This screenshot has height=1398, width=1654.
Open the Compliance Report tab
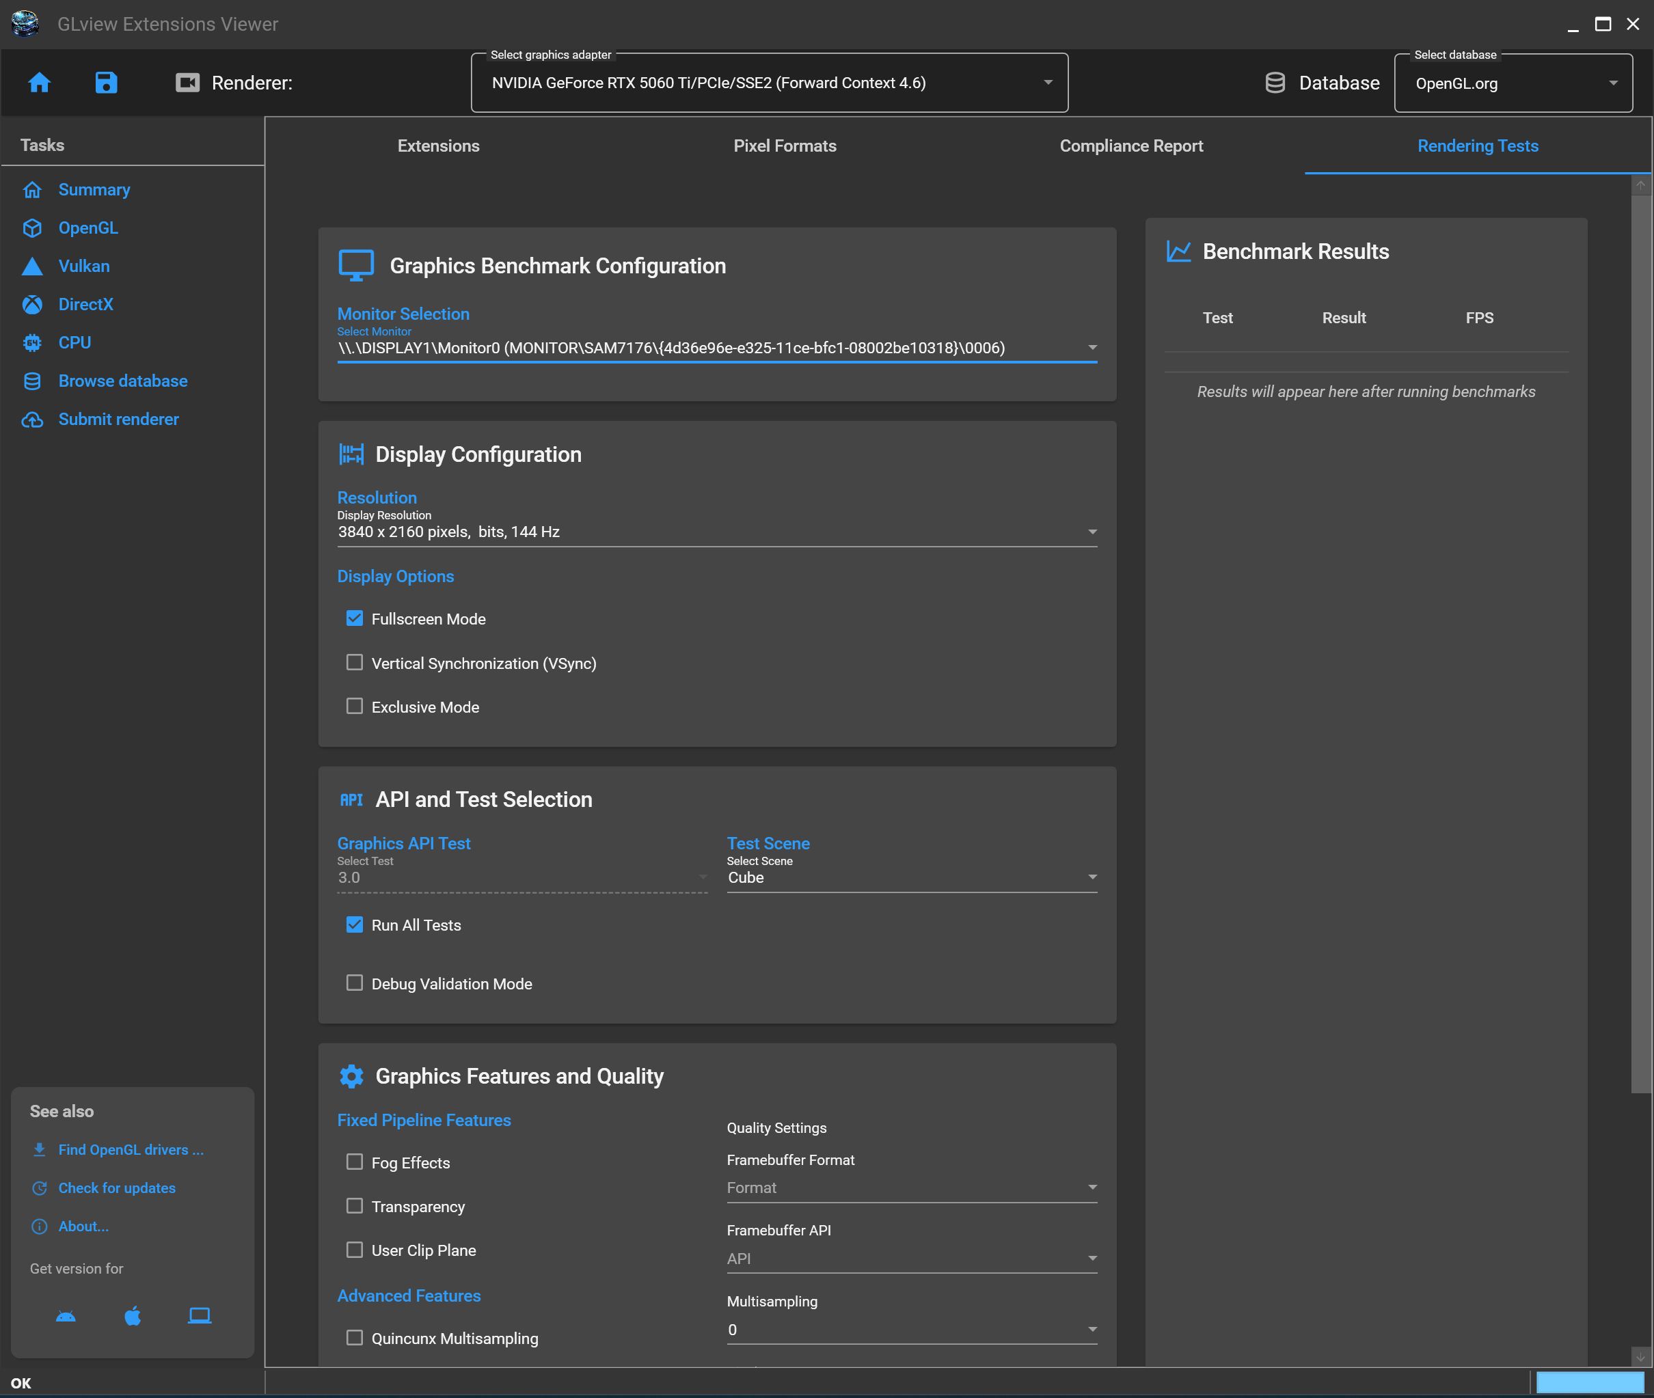click(x=1131, y=146)
